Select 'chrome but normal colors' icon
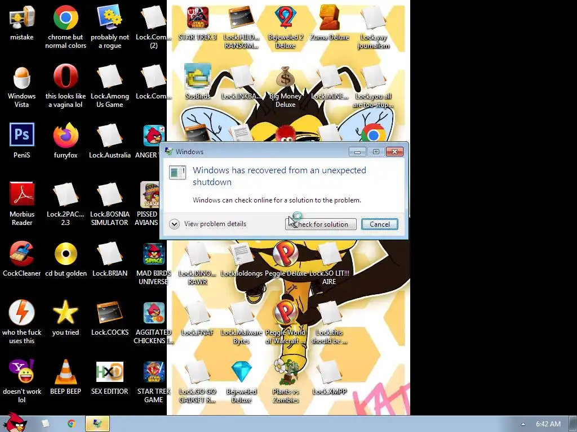This screenshot has width=577, height=432. coord(65,17)
